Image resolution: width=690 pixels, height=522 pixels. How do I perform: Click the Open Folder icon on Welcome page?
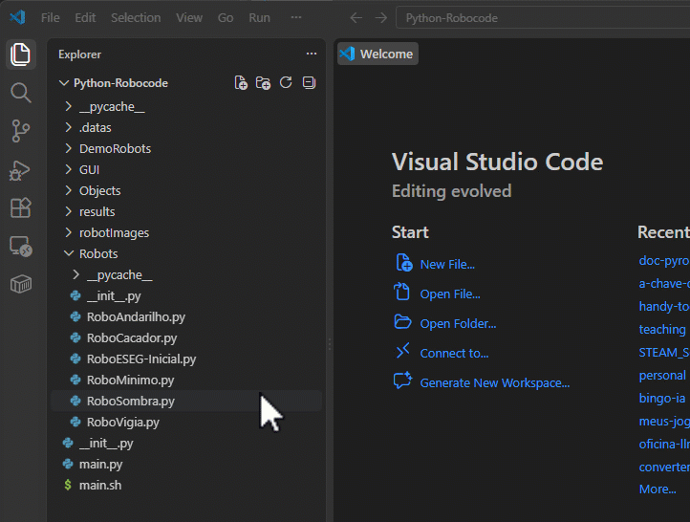coord(402,322)
